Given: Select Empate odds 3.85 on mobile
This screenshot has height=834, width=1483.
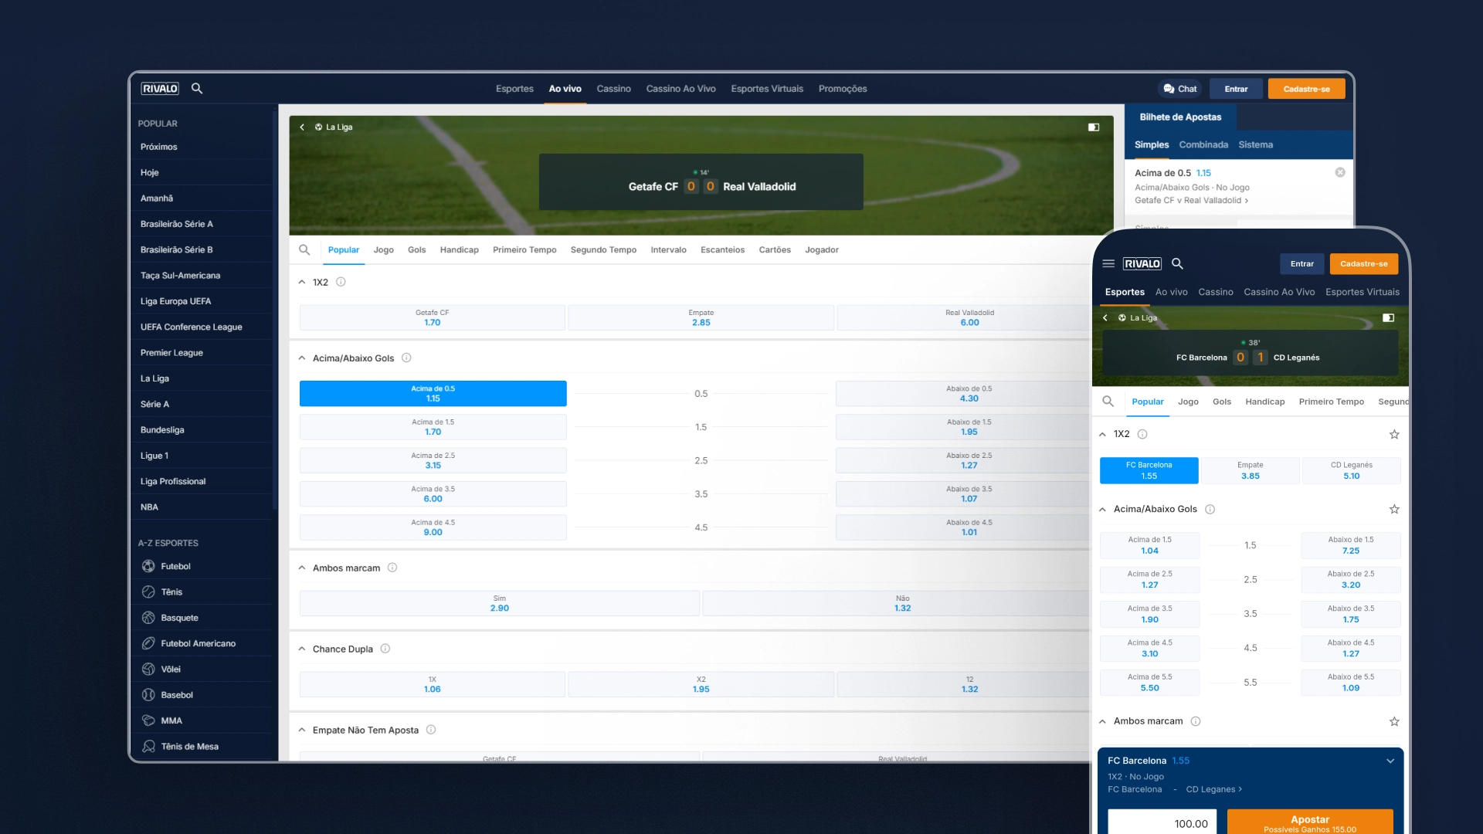Looking at the screenshot, I should coord(1250,470).
